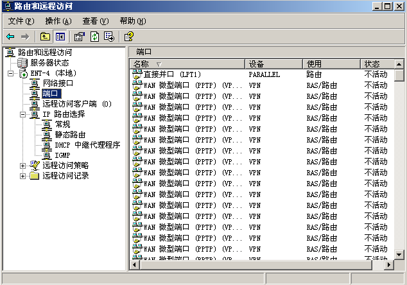The image size is (407, 285).
Task: Collapse the ENT-4 (本地) server node
Action: (x=11, y=73)
